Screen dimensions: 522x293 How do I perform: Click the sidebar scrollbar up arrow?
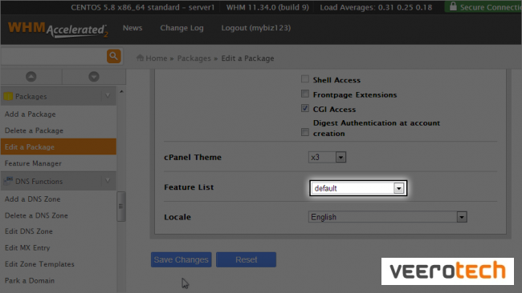[x=121, y=91]
